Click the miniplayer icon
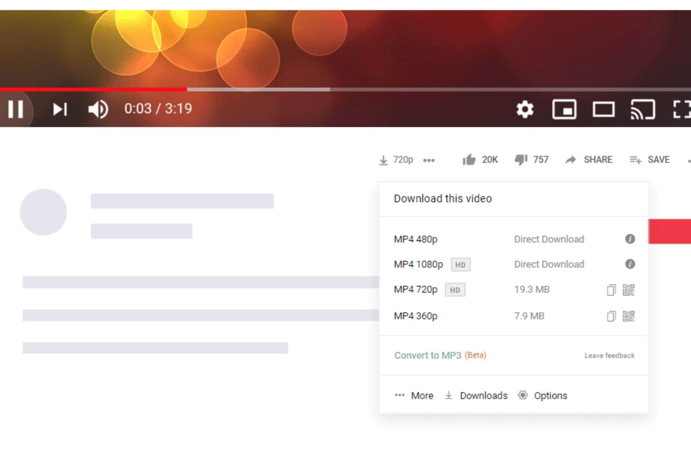 click(x=565, y=108)
